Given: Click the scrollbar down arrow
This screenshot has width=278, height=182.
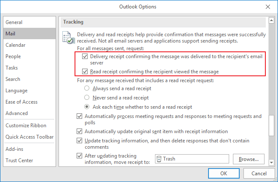Looking at the screenshot, I should [x=271, y=162].
